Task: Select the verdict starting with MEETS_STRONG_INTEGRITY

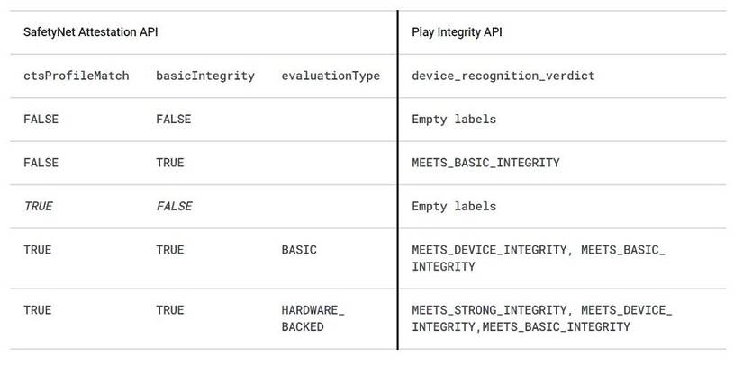Action: point(541,318)
